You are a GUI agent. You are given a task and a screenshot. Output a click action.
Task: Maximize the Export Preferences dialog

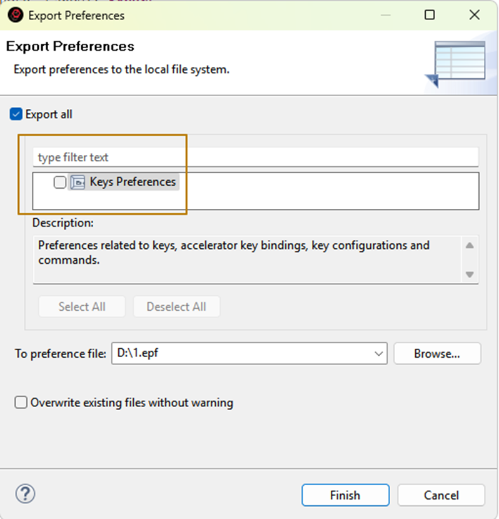(x=430, y=15)
